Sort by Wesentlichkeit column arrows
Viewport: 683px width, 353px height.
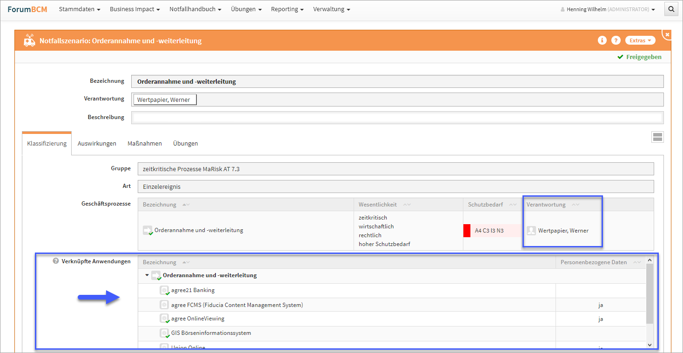click(x=407, y=205)
